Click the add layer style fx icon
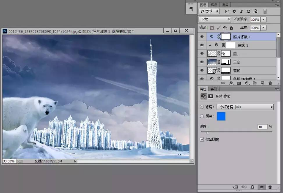 point(231,83)
